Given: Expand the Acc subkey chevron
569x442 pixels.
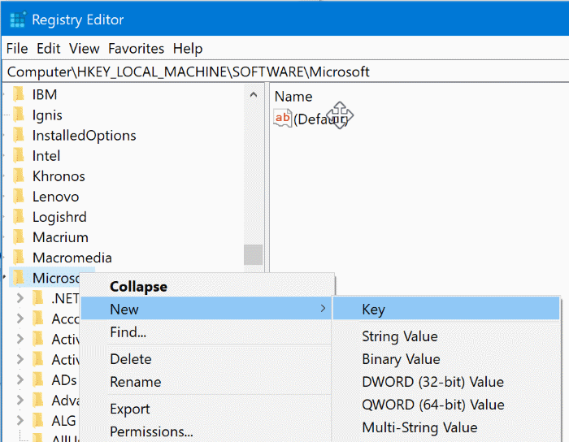Looking at the screenshot, I should click(20, 318).
